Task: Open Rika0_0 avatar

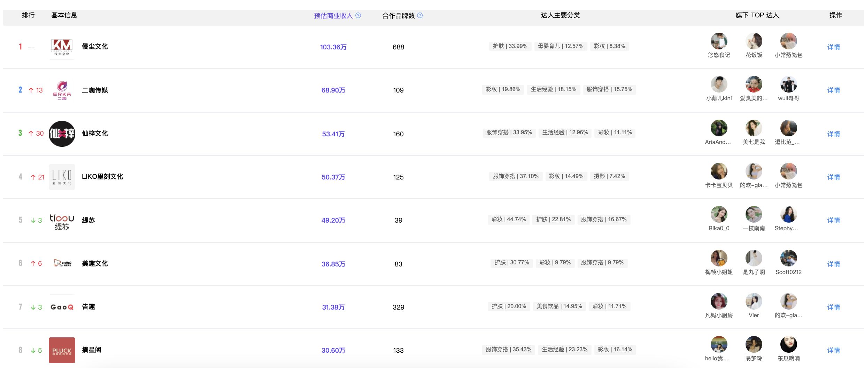Action: click(x=719, y=215)
